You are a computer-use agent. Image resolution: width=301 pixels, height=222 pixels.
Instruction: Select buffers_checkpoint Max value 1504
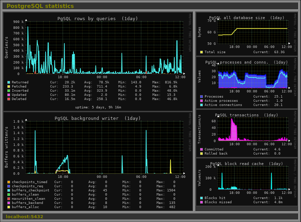(x=171, y=190)
